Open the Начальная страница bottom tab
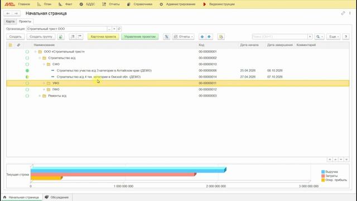Screen dimensions: 357x201 click(x=21, y=197)
